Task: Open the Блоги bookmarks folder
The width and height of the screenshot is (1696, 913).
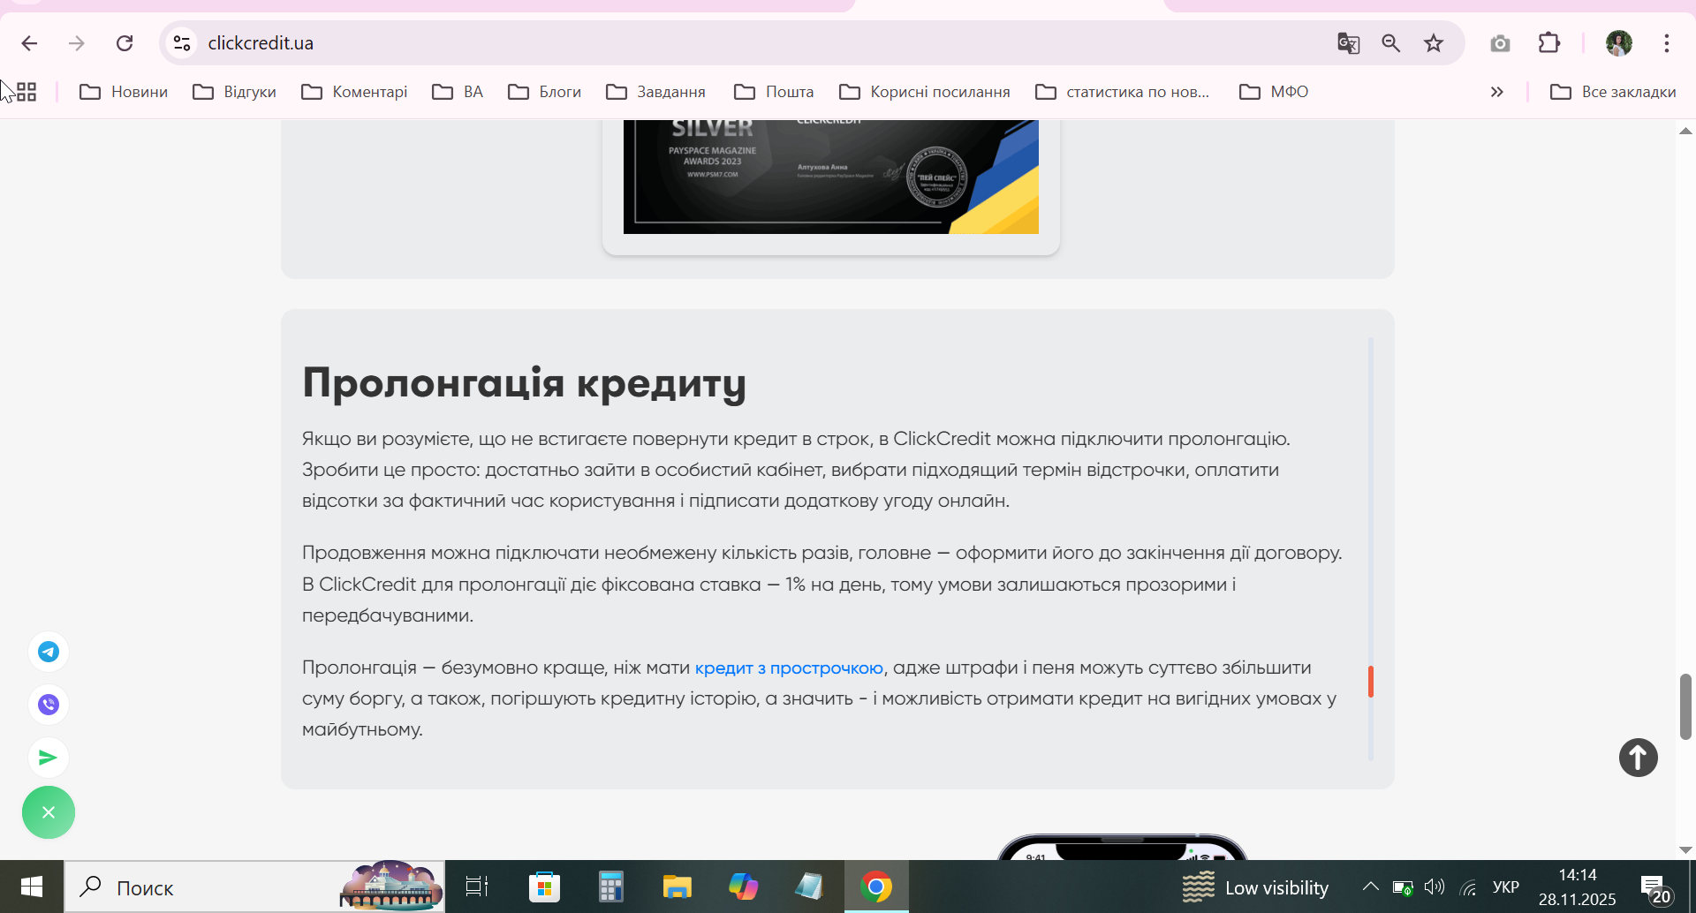Action: (x=545, y=92)
